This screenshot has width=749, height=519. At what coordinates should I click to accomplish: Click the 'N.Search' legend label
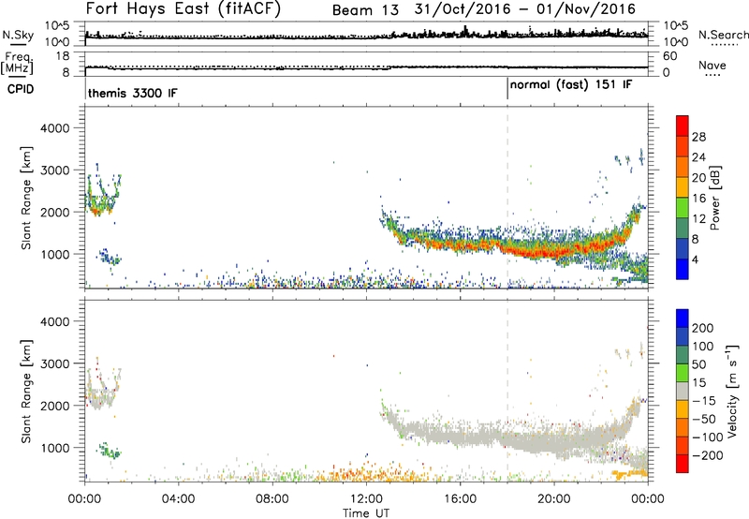[724, 35]
